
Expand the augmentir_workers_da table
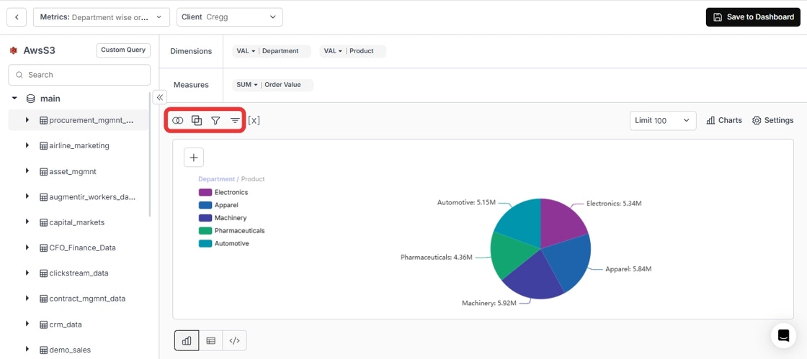click(27, 196)
